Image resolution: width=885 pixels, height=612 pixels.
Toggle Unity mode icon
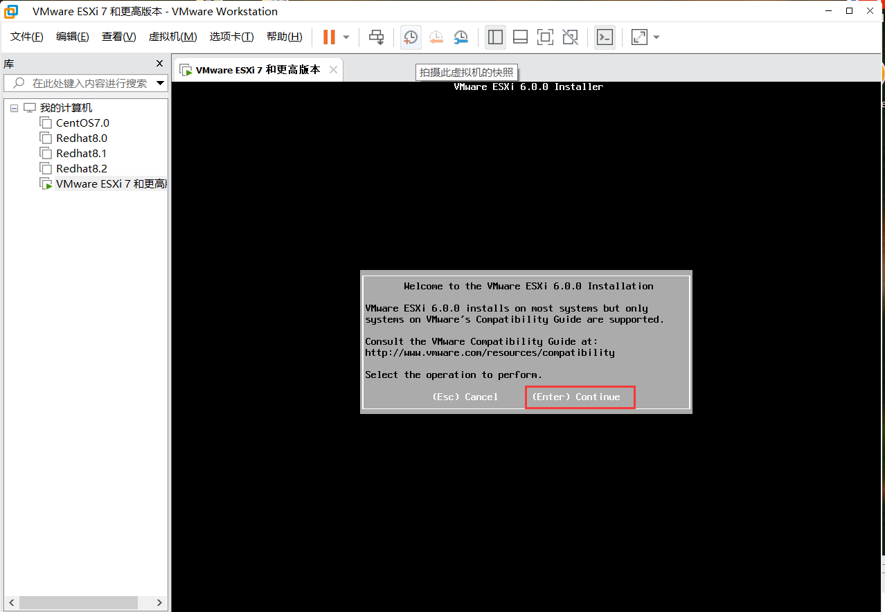[570, 37]
